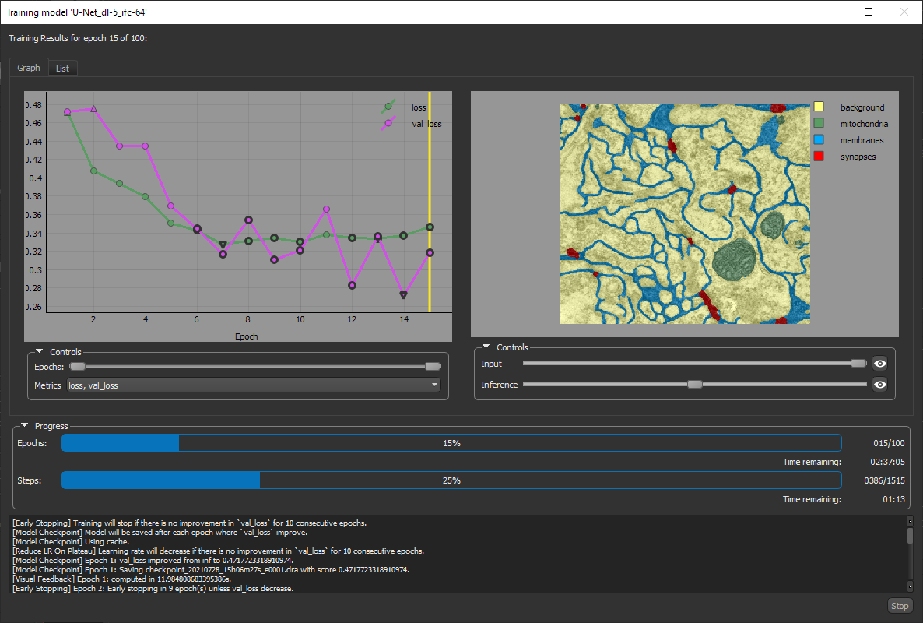The width and height of the screenshot is (923, 623).
Task: Collapse the image preview Controls section
Action: (486, 347)
